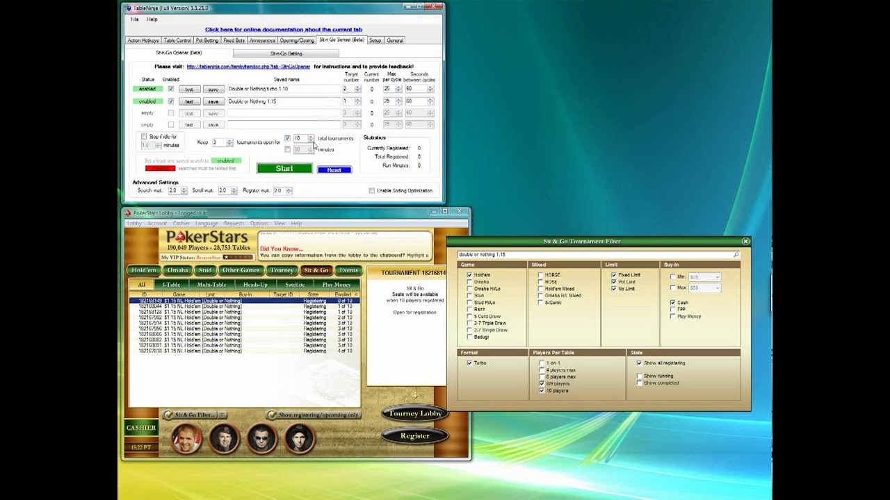Enable the Stop if idle for checkbox

tap(144, 137)
